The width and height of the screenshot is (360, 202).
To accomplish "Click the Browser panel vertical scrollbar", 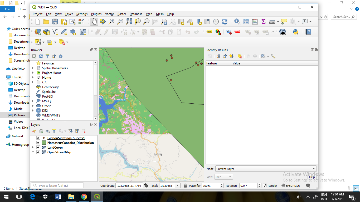I will click(x=95, y=91).
